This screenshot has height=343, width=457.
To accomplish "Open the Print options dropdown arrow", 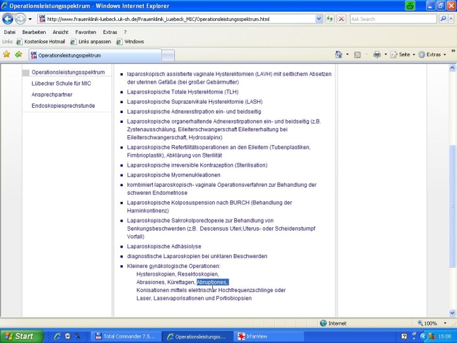I will 386,54.
